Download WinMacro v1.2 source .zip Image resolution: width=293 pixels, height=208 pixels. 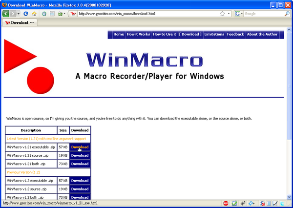[x=80, y=189]
